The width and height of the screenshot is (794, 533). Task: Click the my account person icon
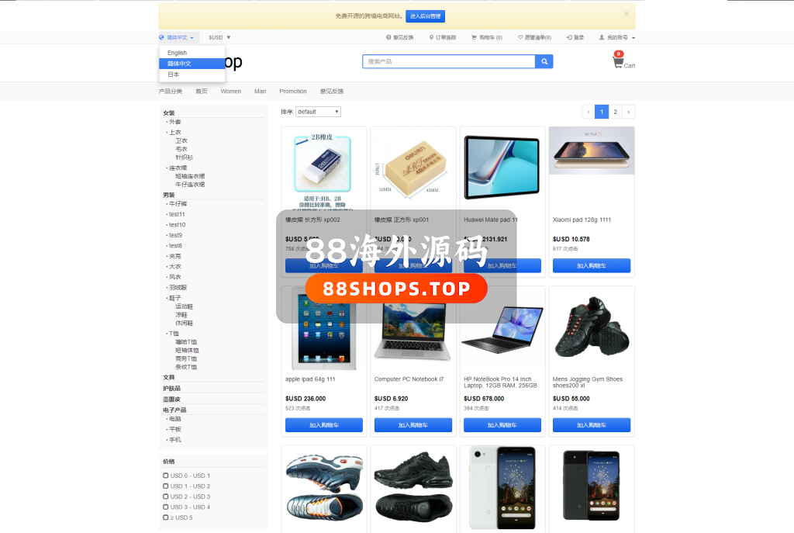coord(602,37)
